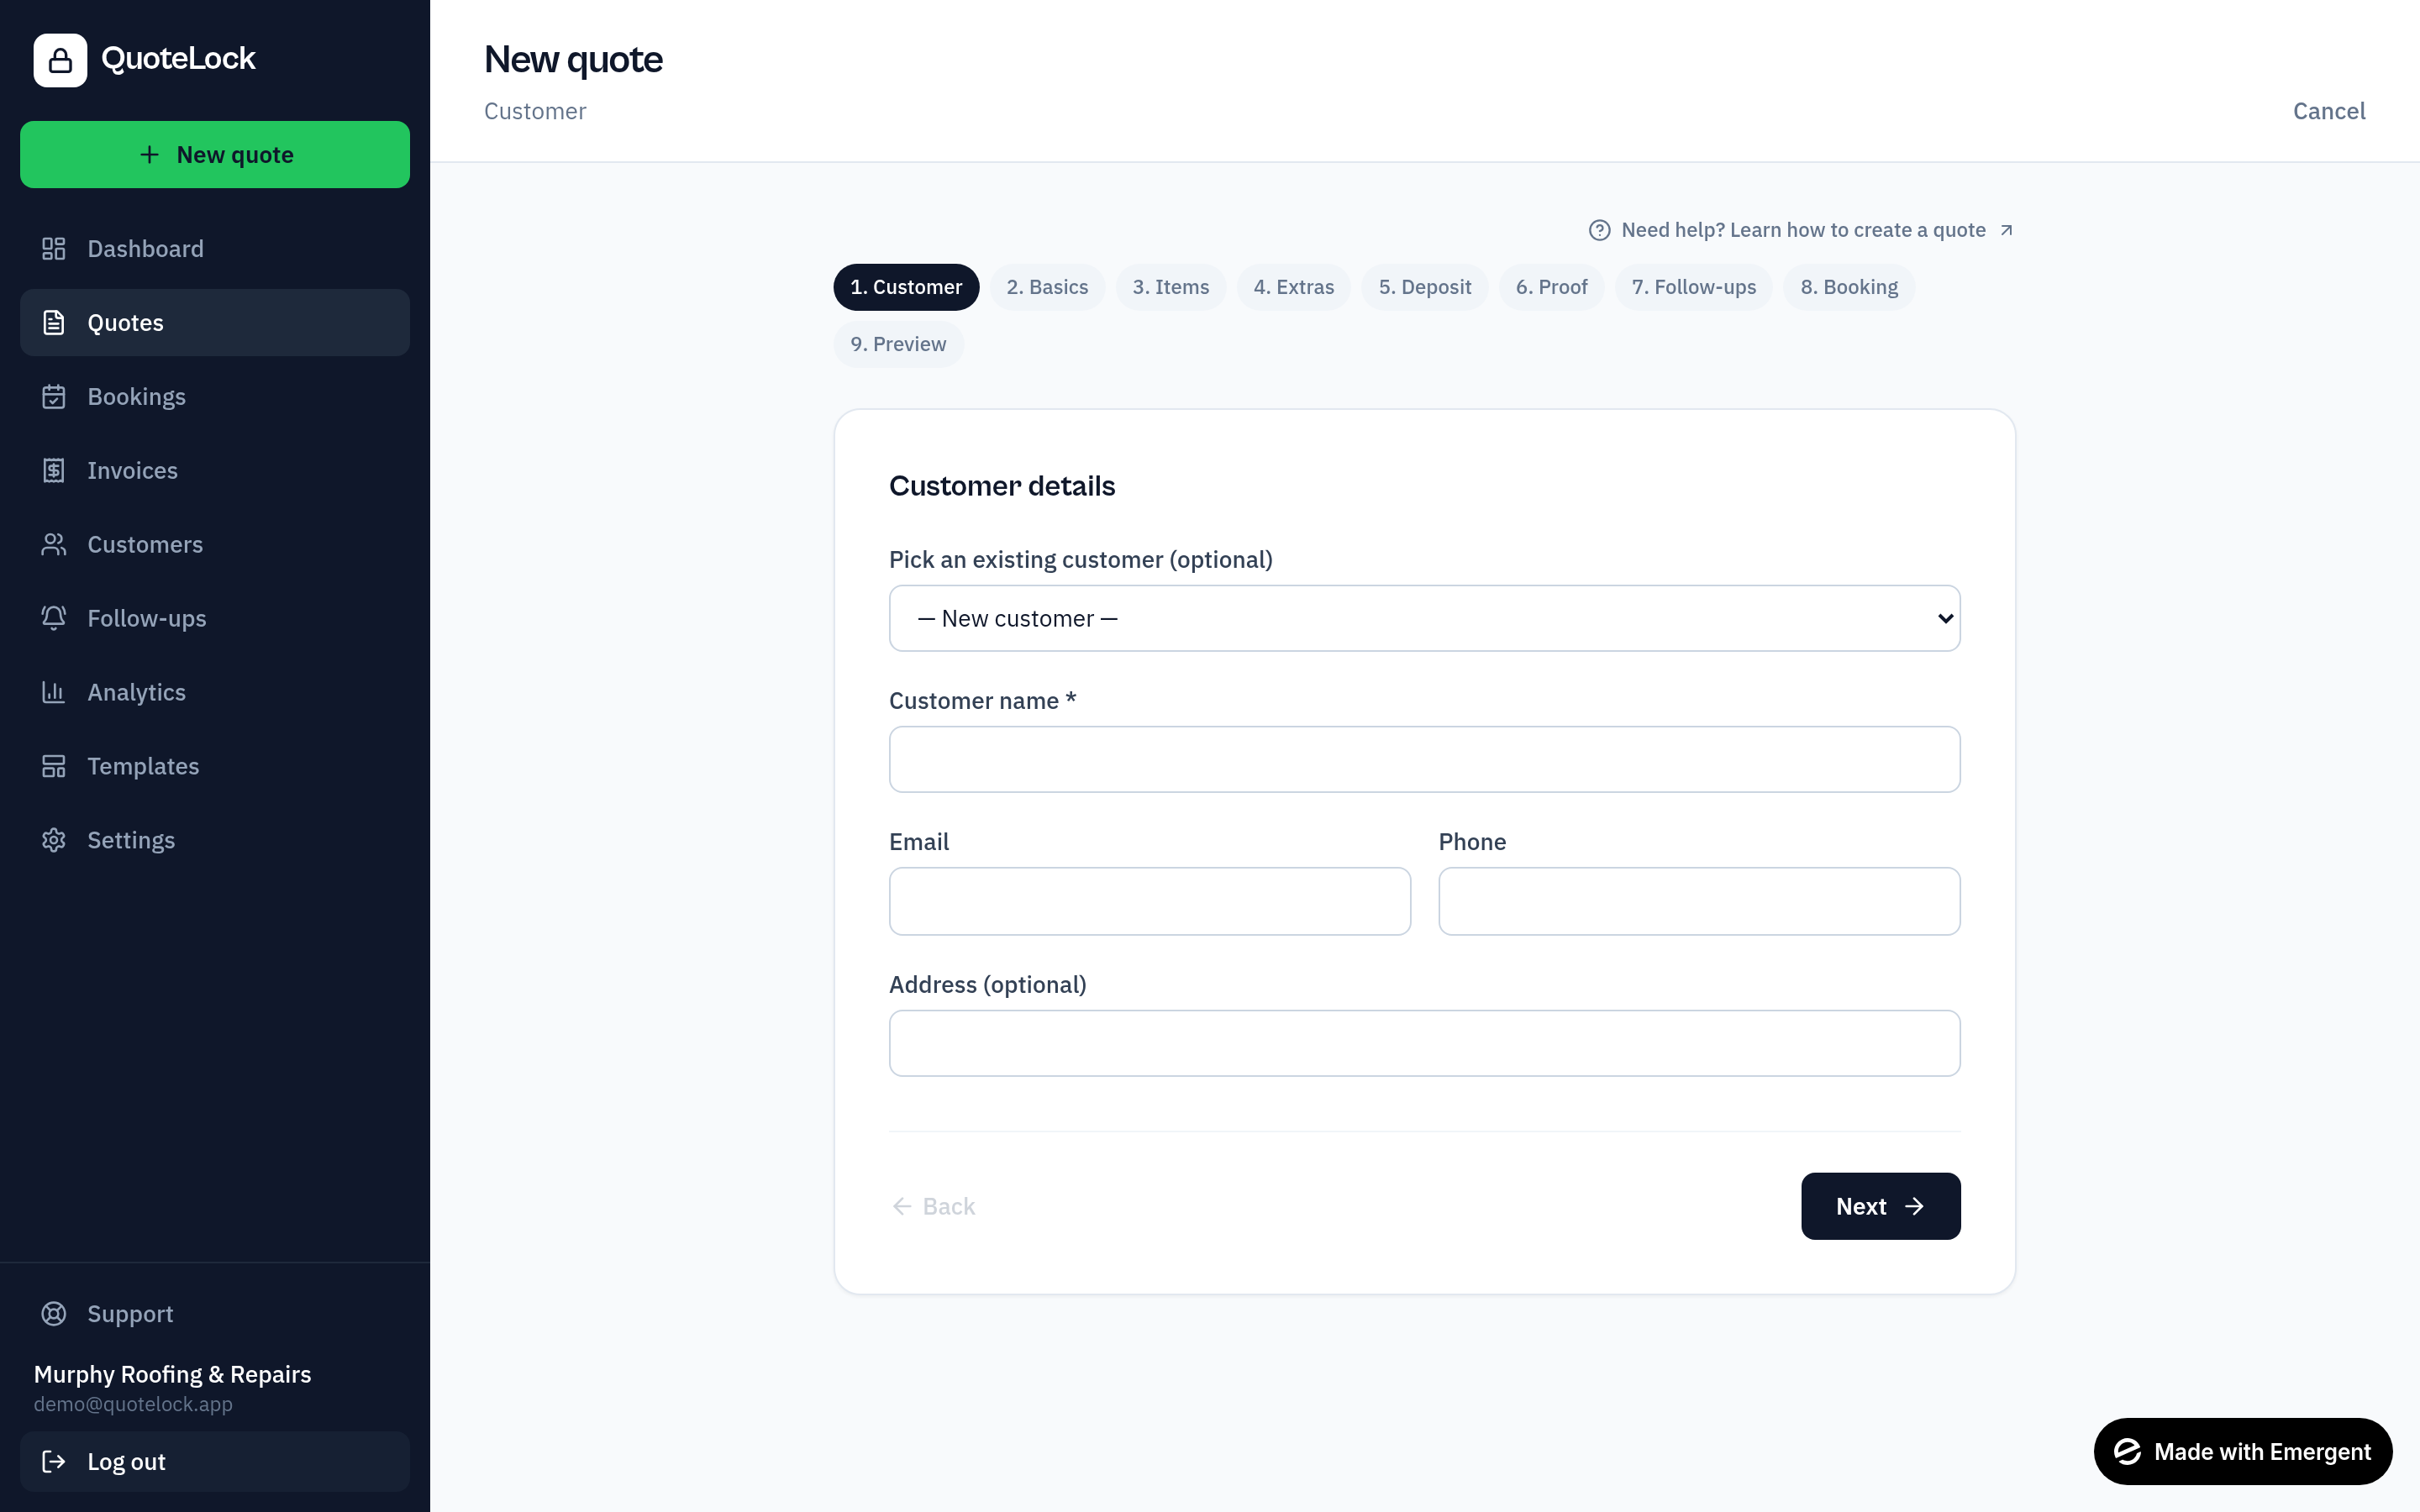Expand the existing customer dropdown
Screen dimensions: 2420x1512
tap(1424, 618)
